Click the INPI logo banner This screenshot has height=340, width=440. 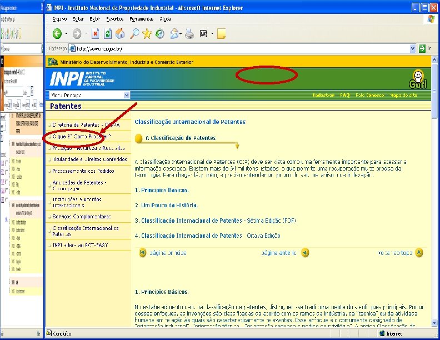click(82, 78)
